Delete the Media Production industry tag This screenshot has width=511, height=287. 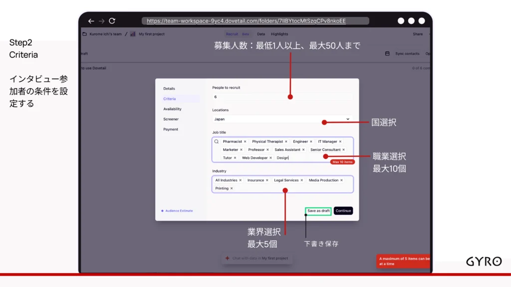(341, 180)
